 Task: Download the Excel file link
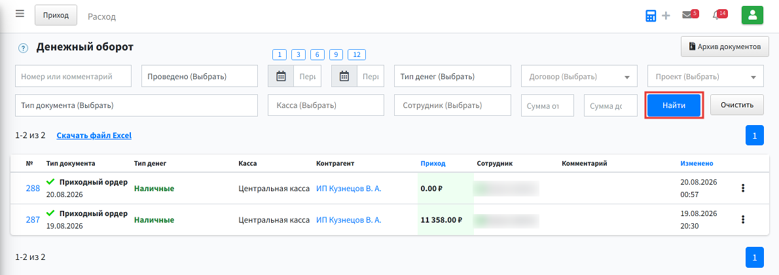coord(94,136)
